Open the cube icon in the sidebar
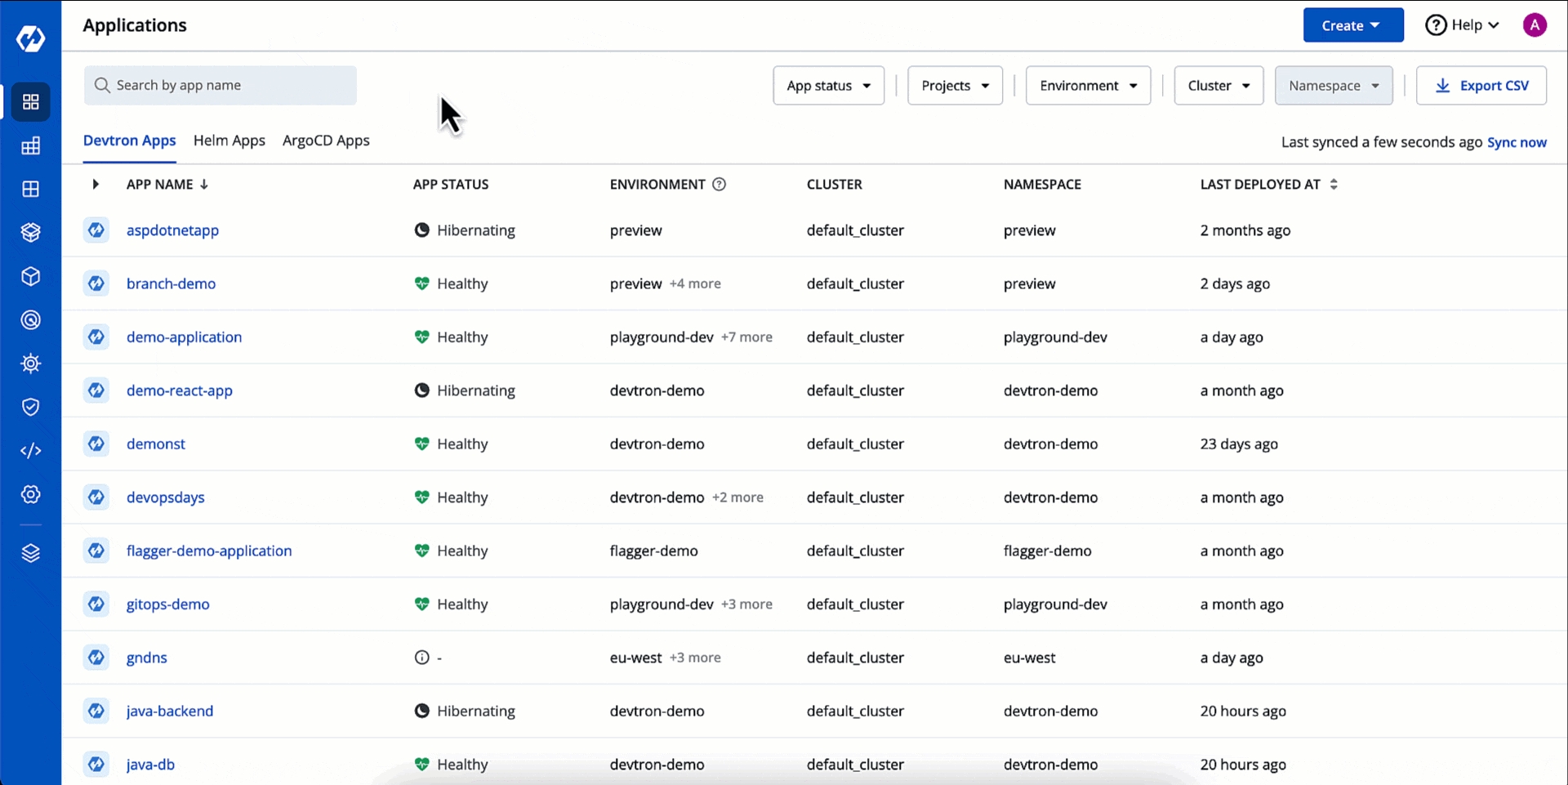 [x=30, y=276]
